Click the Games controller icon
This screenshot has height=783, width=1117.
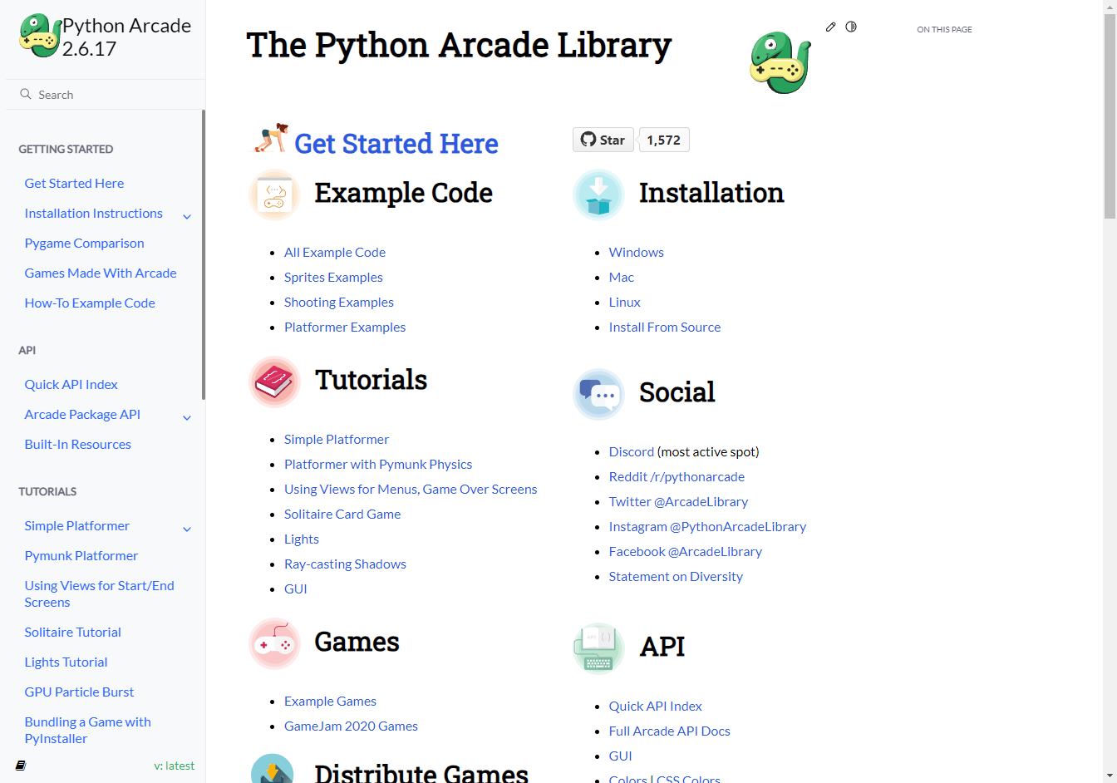click(274, 643)
